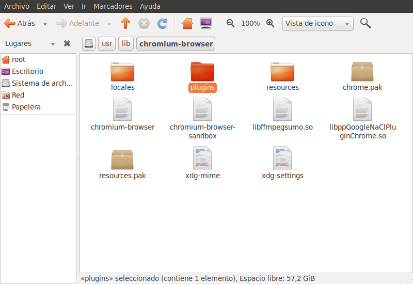Select Escritorio in the sidebar
Screen dimensions: 413x284
pyautogui.click(x=38, y=71)
